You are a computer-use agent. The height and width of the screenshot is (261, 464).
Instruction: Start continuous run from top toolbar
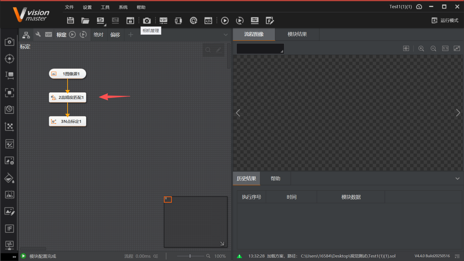[240, 21]
